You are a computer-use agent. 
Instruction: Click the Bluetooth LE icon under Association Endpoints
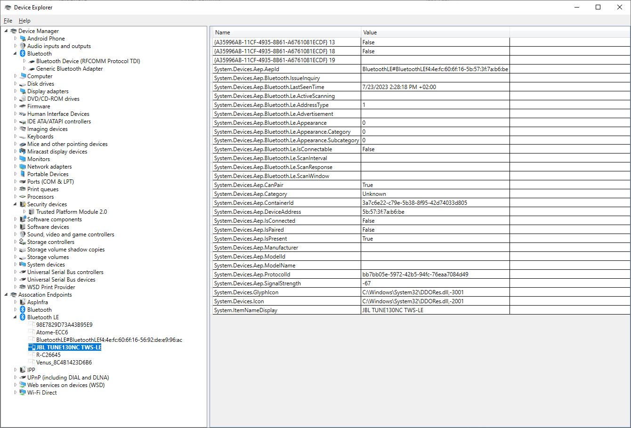[x=23, y=317]
